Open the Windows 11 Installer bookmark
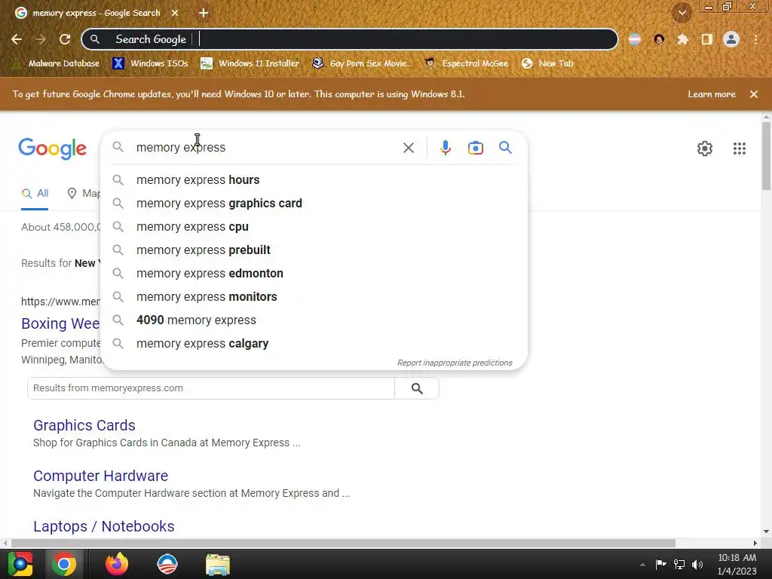 (x=250, y=63)
